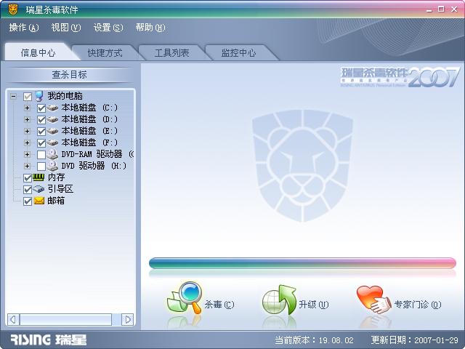Click the DVD-RAM 驱动器 disc icon
Viewport: 465px width, 349px height.
52,154
